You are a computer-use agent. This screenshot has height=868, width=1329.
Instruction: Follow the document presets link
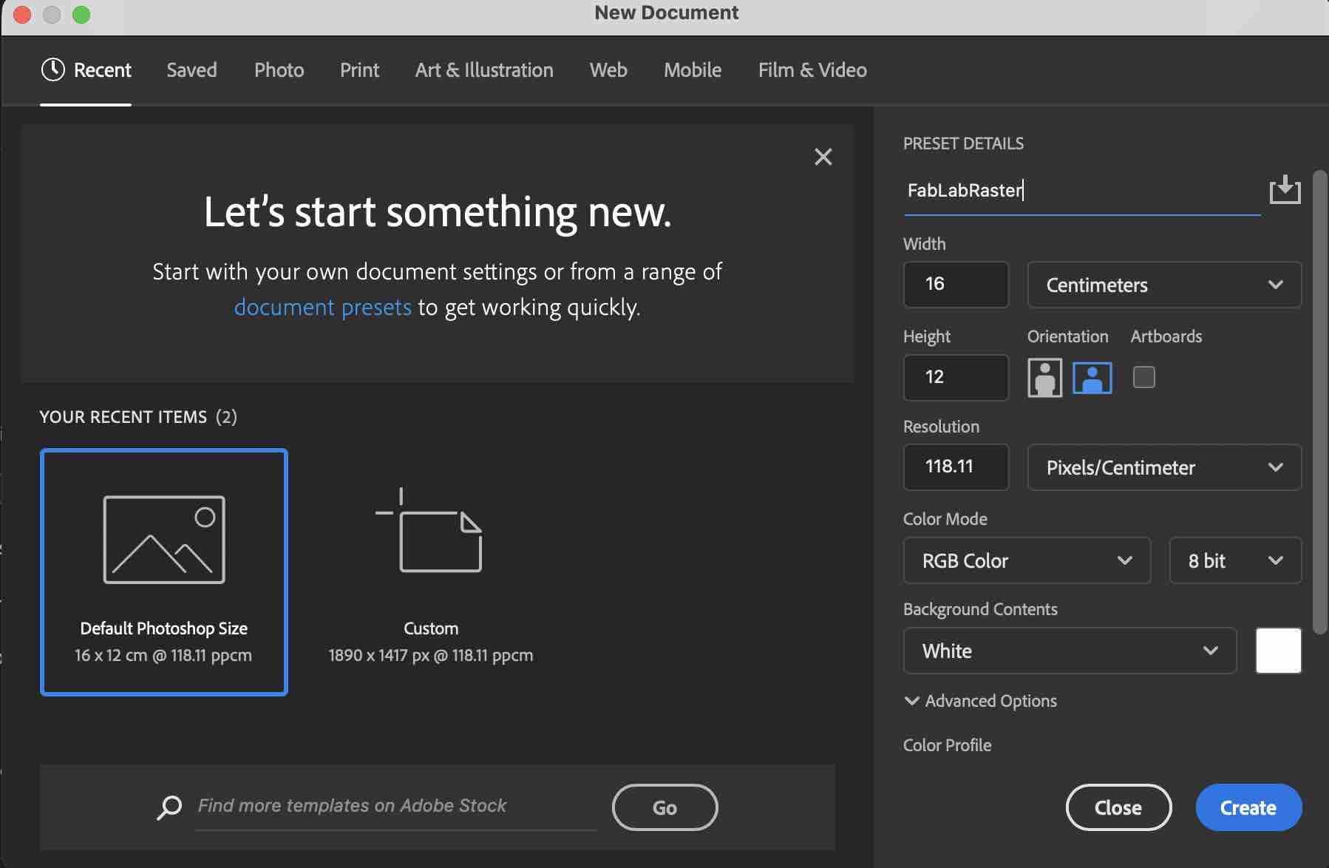(x=322, y=307)
